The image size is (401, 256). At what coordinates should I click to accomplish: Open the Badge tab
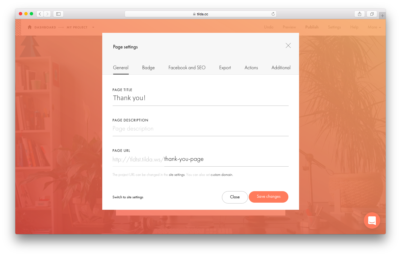pyautogui.click(x=148, y=68)
